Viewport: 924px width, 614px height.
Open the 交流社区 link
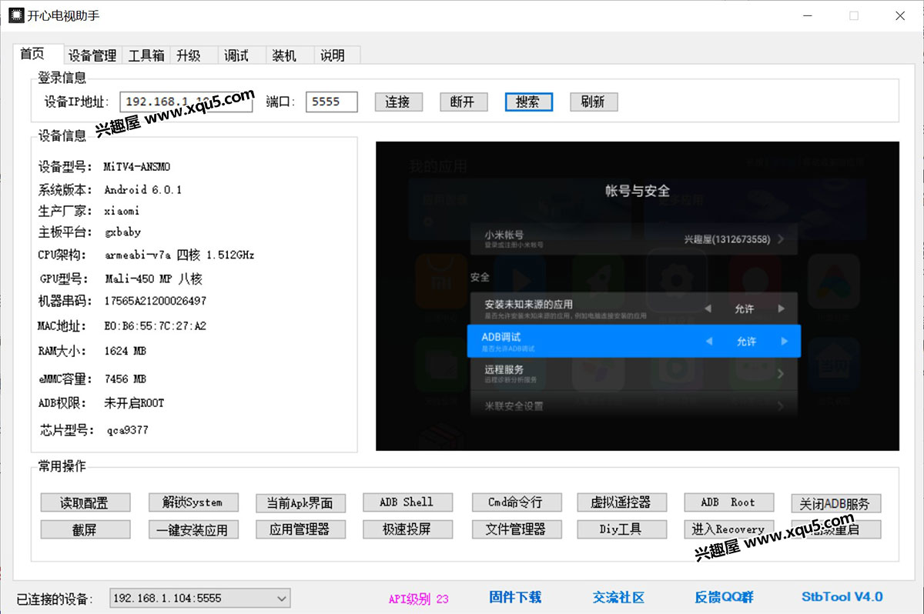(618, 597)
